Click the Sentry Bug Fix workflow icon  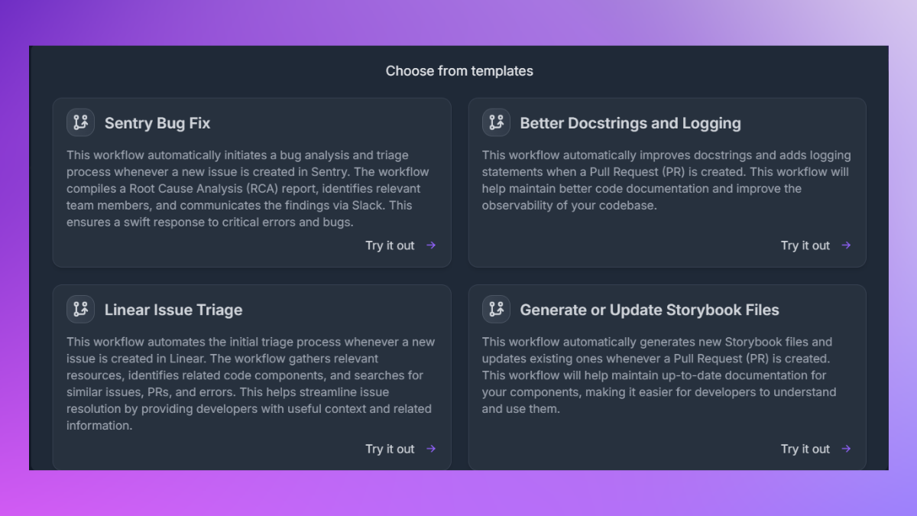[80, 122]
